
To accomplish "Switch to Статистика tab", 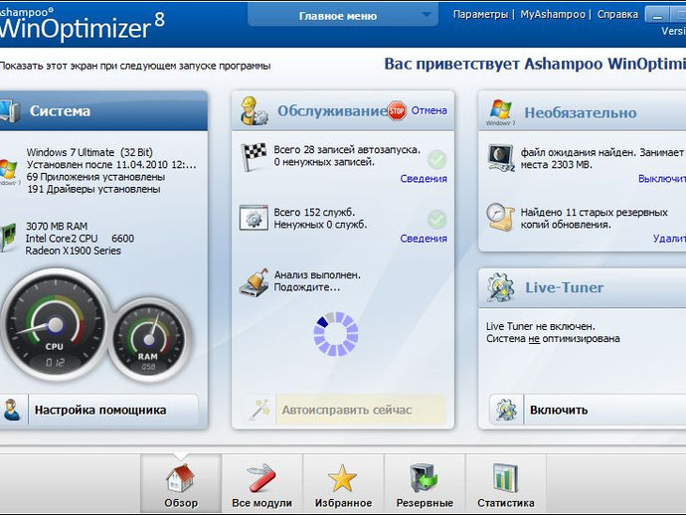I will (x=506, y=484).
